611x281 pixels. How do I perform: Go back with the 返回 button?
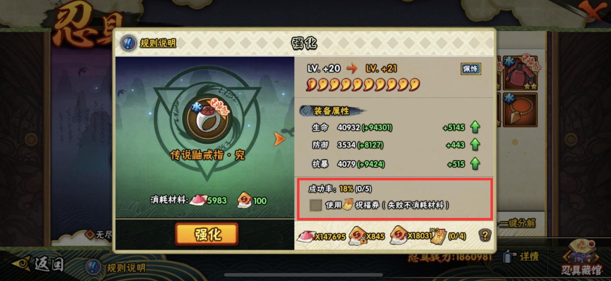pyautogui.click(x=39, y=264)
